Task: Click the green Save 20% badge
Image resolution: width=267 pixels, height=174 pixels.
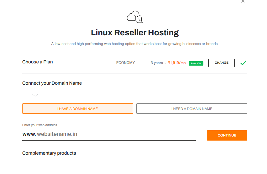Action: [196, 63]
